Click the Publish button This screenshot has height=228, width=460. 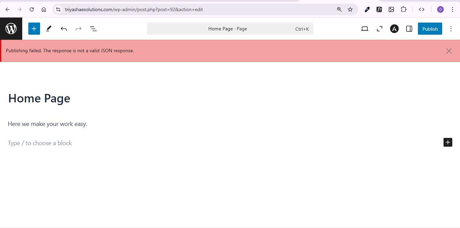[x=430, y=29]
